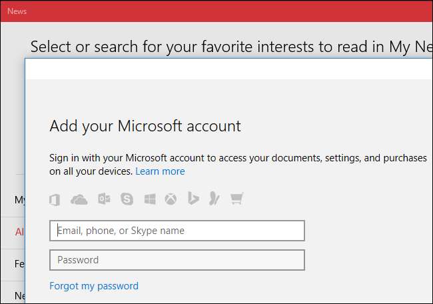Image resolution: width=433 pixels, height=304 pixels.
Task: Click the Bing logo icon
Action: coord(193,199)
